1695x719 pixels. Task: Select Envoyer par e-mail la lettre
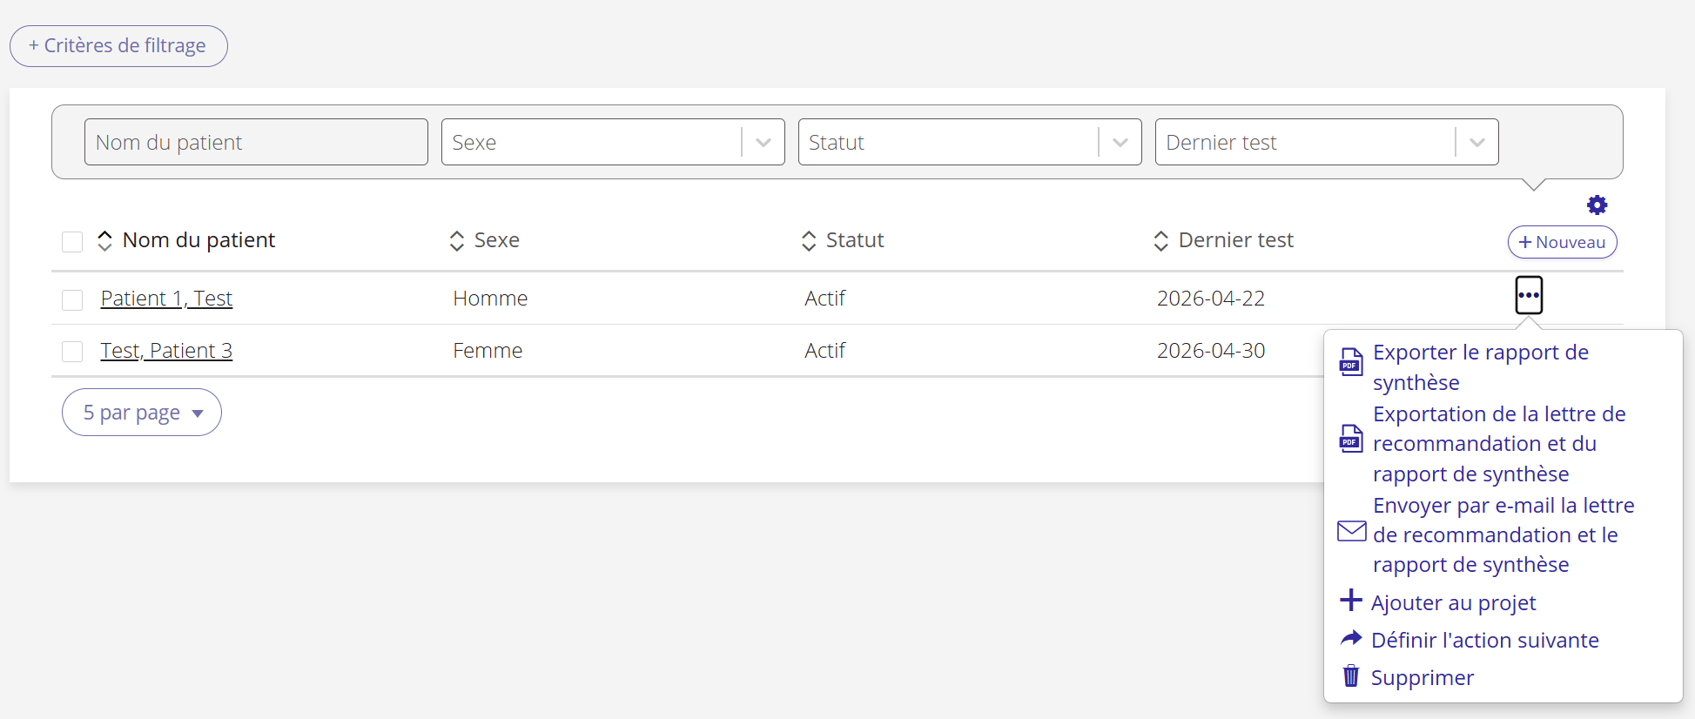point(1503,534)
